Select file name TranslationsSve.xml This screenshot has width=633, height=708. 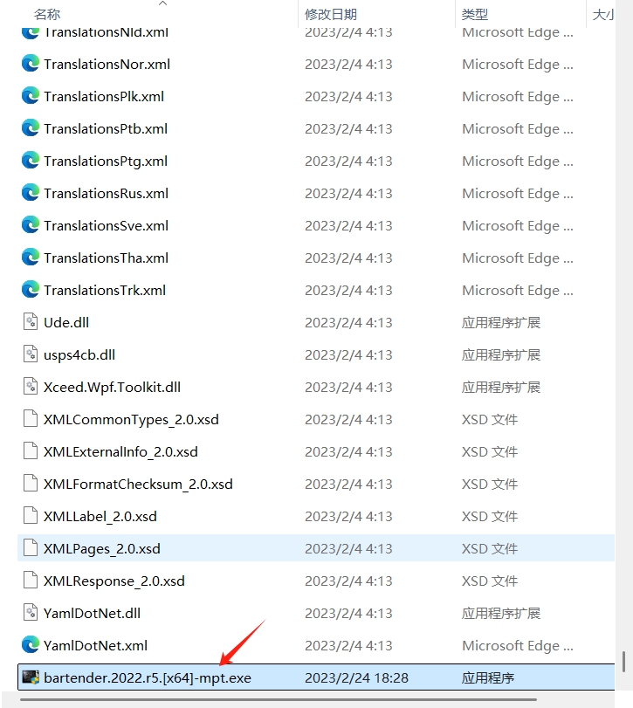[x=107, y=225]
